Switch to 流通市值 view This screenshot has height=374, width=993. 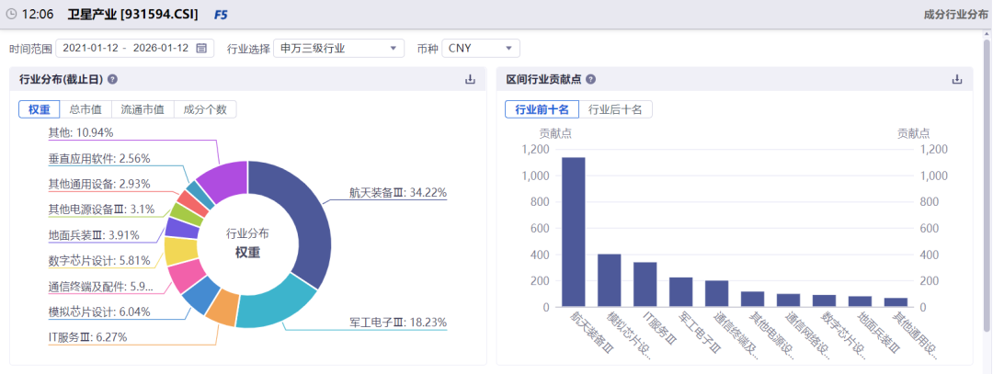tap(143, 109)
